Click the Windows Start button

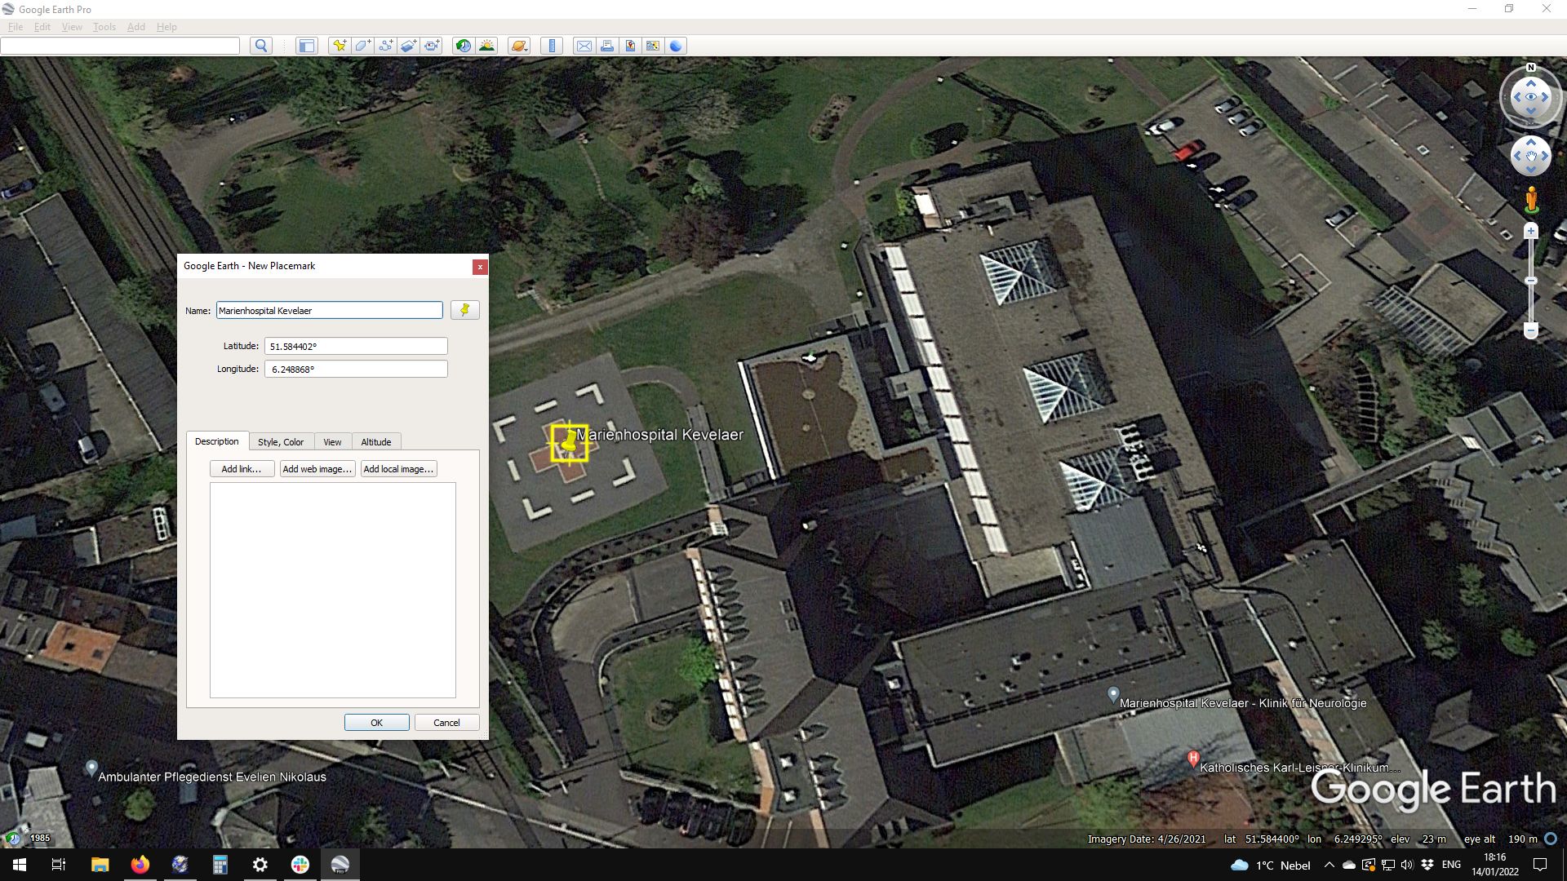(20, 865)
